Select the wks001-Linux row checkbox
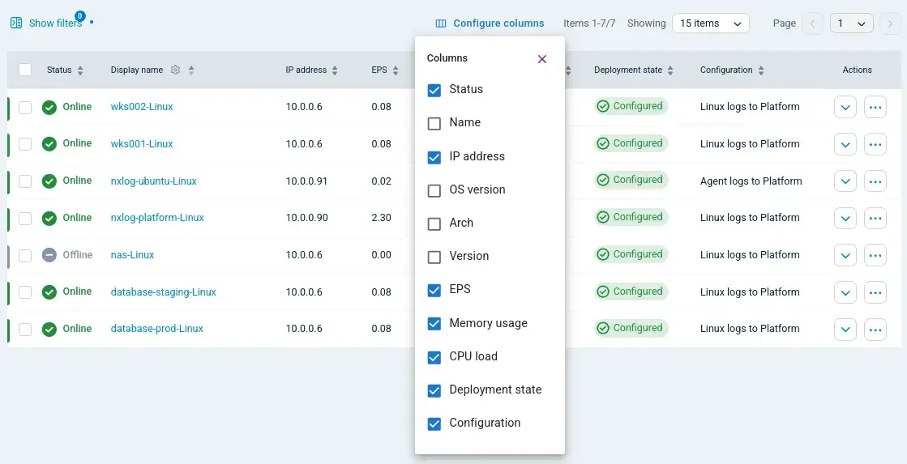The width and height of the screenshot is (907, 464). (25, 144)
